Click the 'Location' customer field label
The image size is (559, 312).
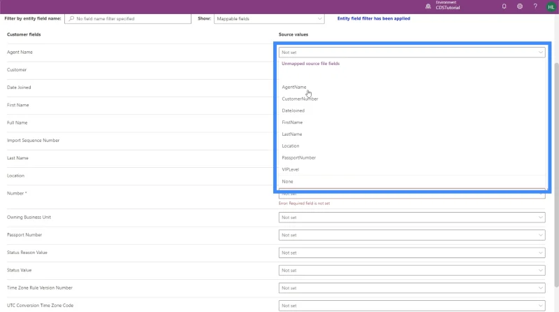(x=15, y=176)
